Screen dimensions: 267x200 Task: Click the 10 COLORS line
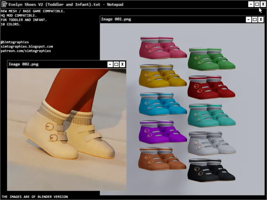coord(11,24)
